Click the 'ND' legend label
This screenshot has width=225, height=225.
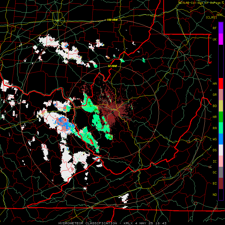tap(214, 195)
